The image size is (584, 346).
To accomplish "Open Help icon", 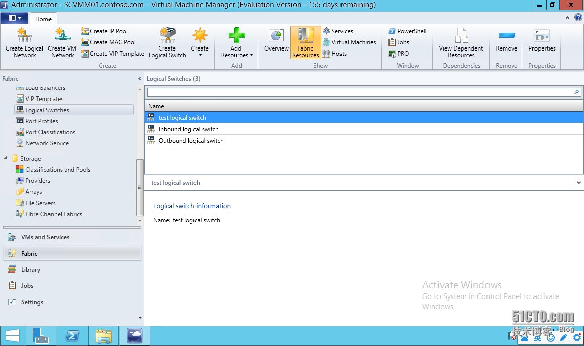I will click(578, 18).
